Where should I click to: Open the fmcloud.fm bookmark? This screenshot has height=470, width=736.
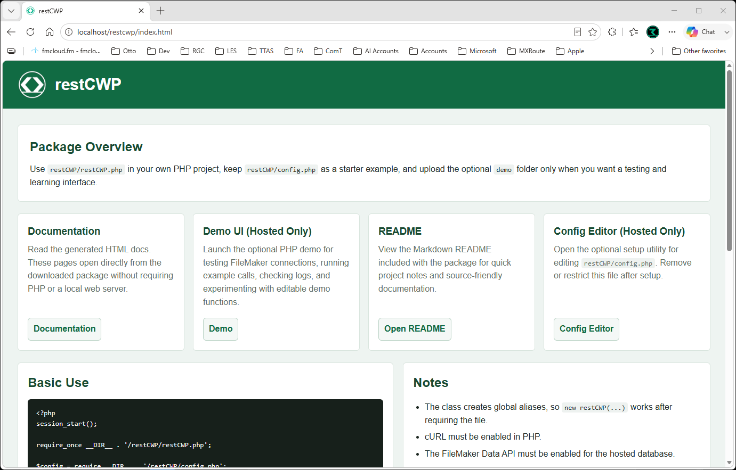(x=66, y=51)
